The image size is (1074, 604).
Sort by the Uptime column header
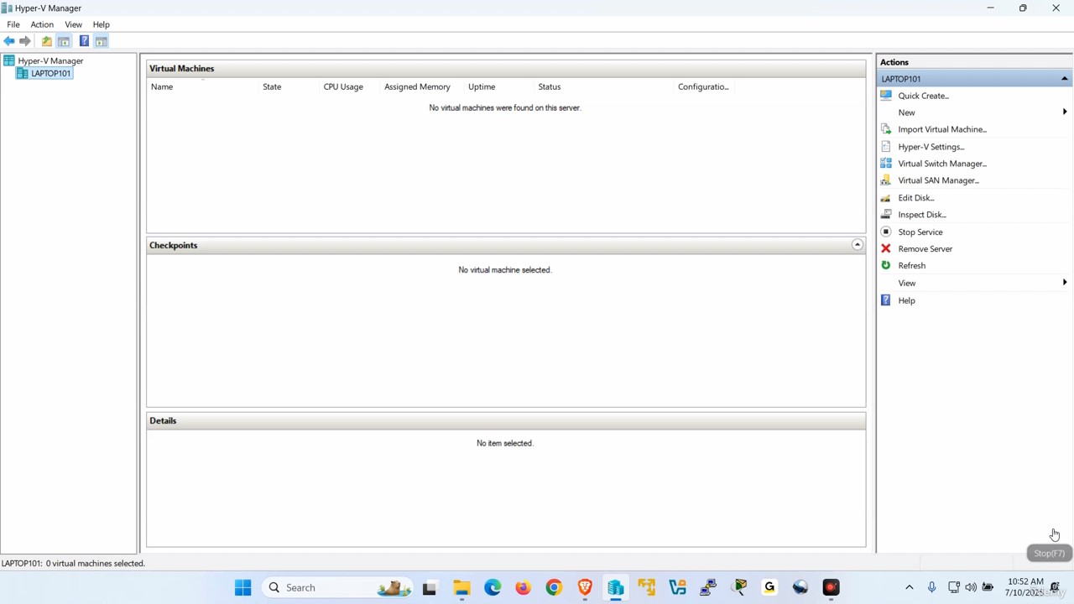482,86
